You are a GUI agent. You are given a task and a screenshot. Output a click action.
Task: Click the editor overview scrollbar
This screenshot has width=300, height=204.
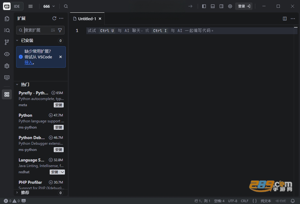(296, 111)
